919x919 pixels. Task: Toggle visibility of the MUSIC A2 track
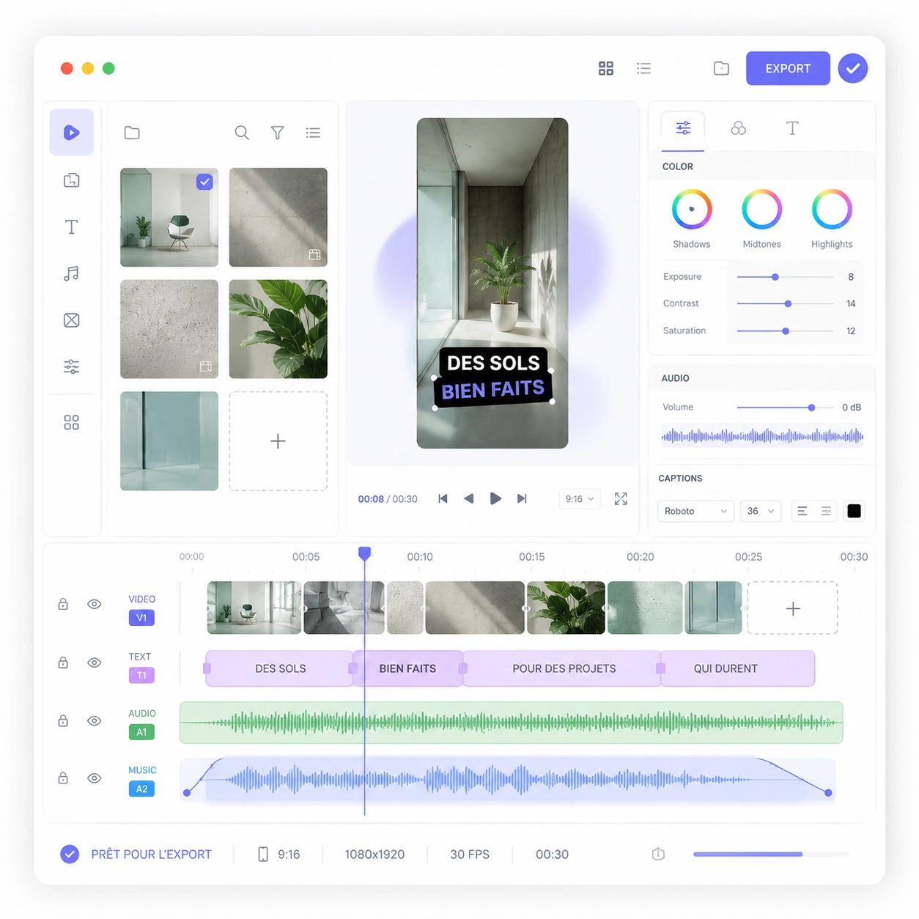[x=95, y=778]
